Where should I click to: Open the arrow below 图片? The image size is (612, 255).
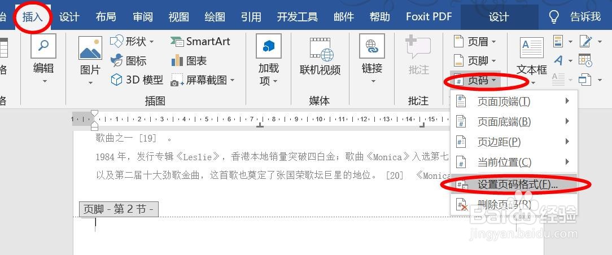point(90,83)
